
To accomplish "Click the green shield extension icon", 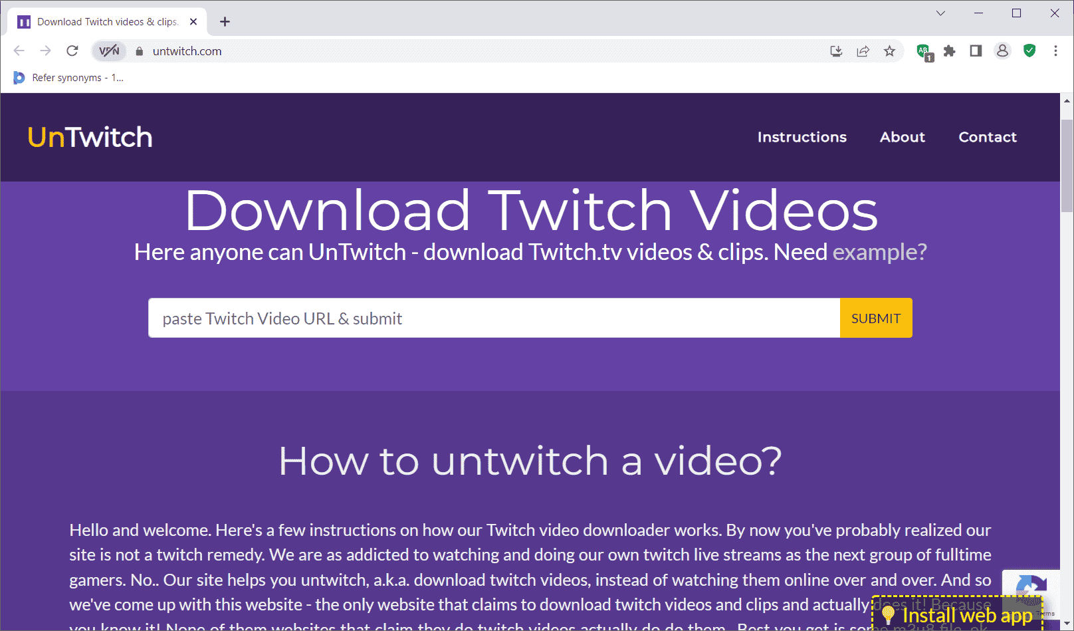I will (x=1029, y=51).
